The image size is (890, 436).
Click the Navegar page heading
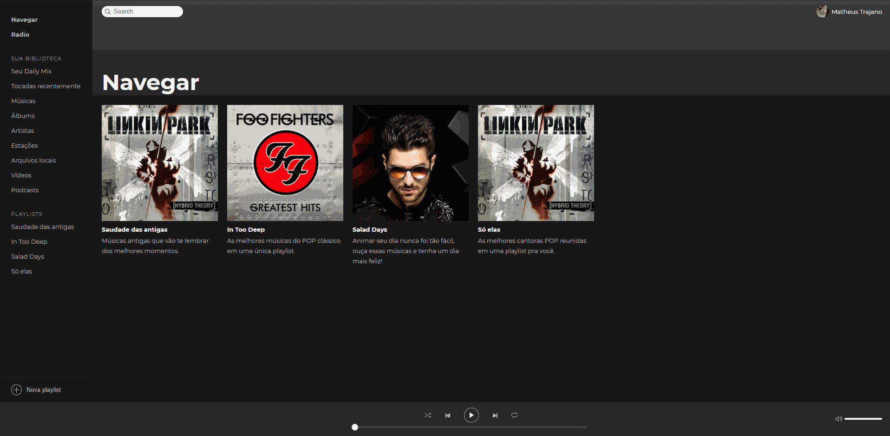click(x=151, y=83)
